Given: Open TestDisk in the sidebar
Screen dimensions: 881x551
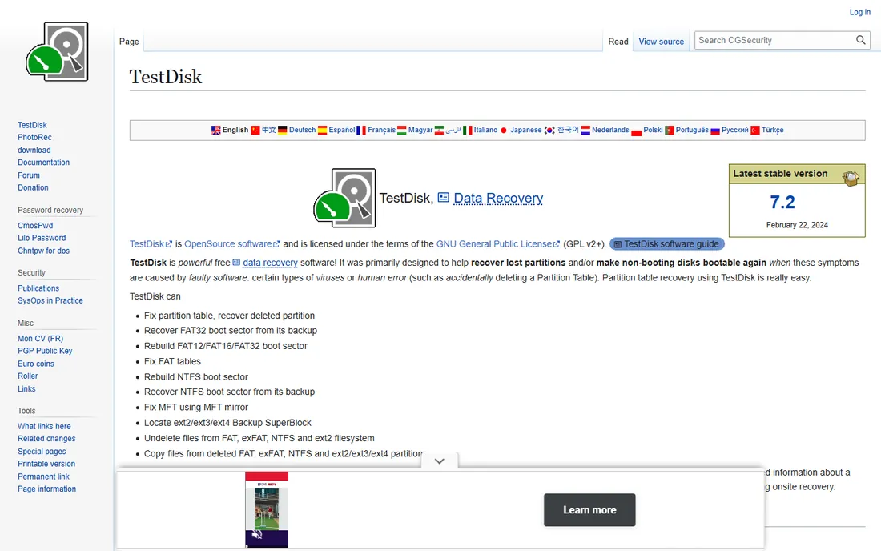Looking at the screenshot, I should [32, 125].
